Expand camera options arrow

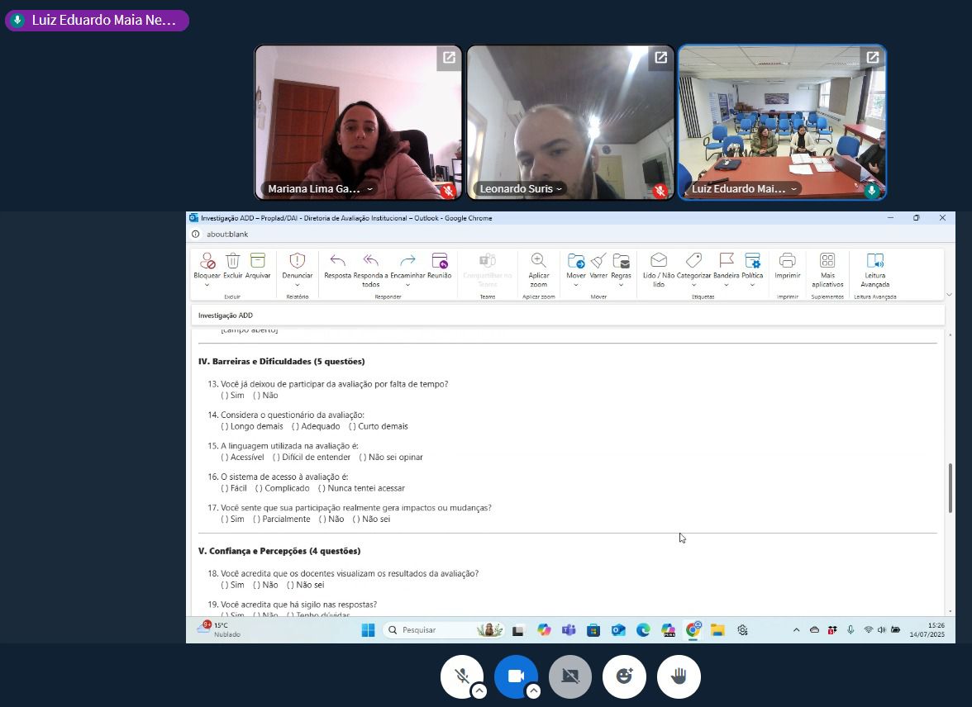(x=533, y=691)
